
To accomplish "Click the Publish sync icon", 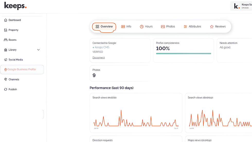I will click(6, 89).
